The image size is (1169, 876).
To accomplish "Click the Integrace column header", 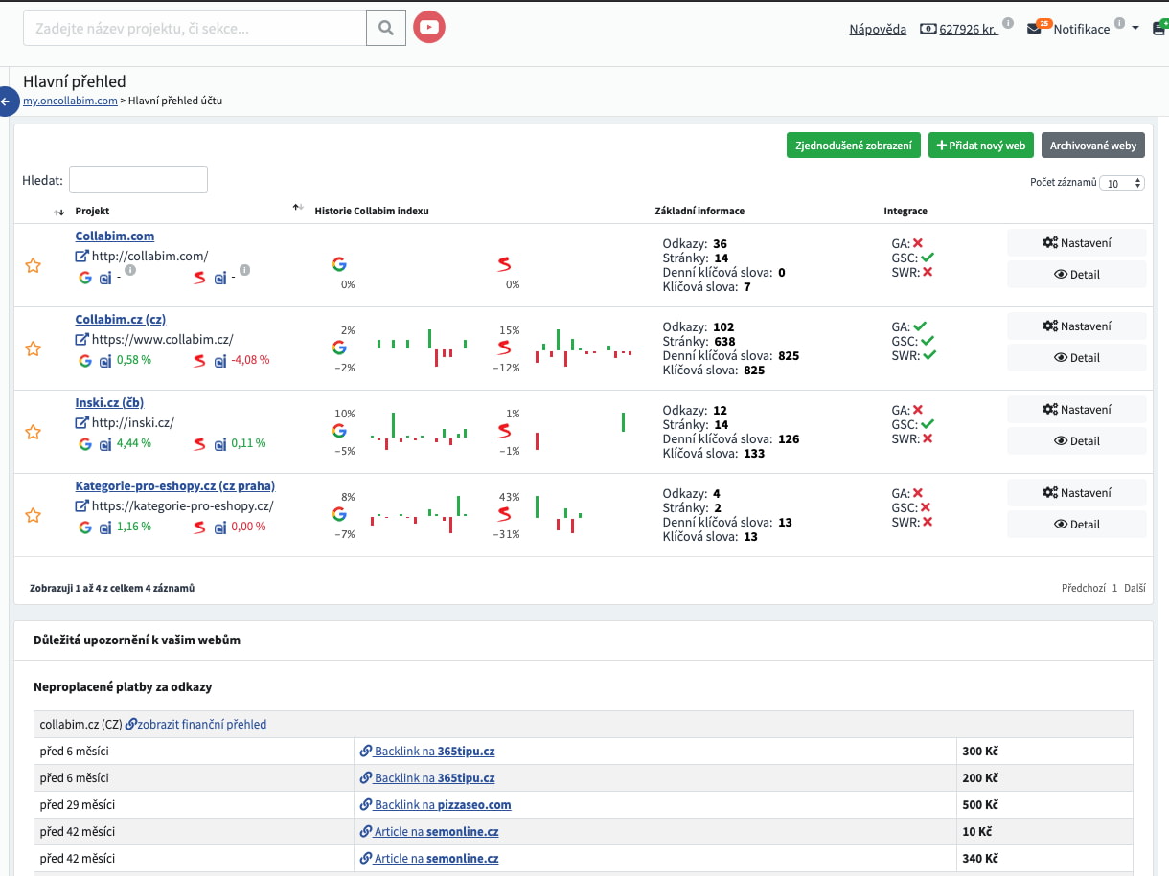I will (905, 211).
